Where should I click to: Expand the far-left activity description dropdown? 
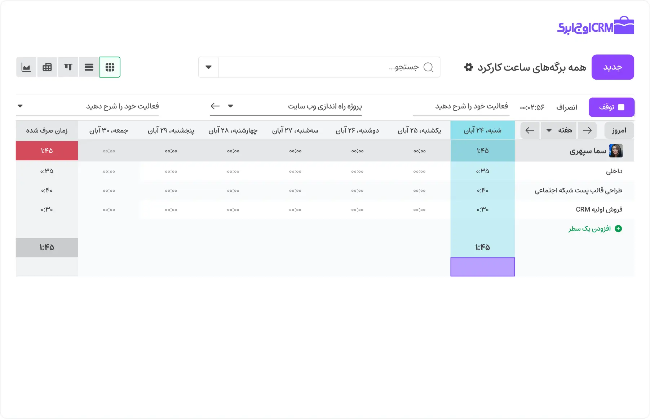(x=20, y=106)
